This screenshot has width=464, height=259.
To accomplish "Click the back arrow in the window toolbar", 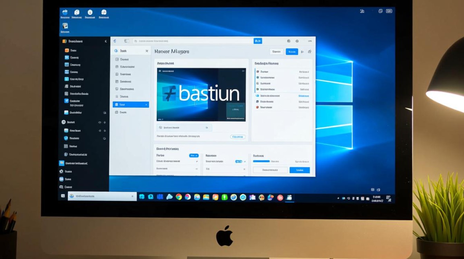I will tap(115, 41).
